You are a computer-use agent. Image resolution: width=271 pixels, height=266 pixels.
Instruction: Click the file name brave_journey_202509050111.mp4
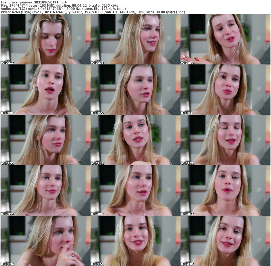coord(37,2)
